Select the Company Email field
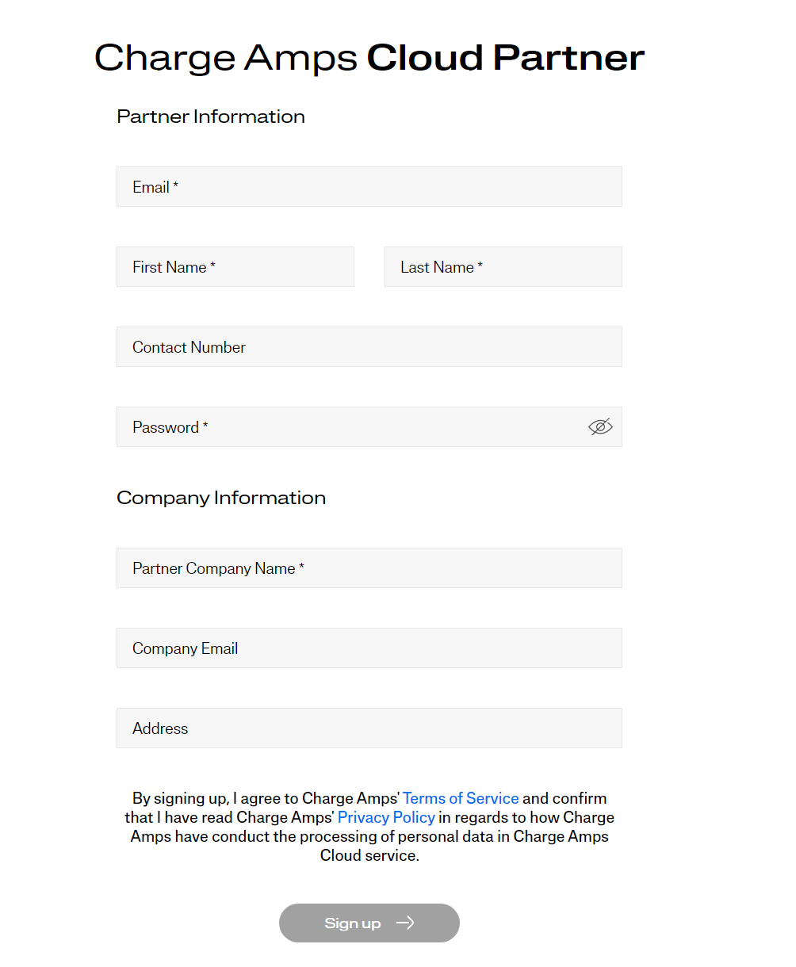This screenshot has width=796, height=967. [369, 648]
